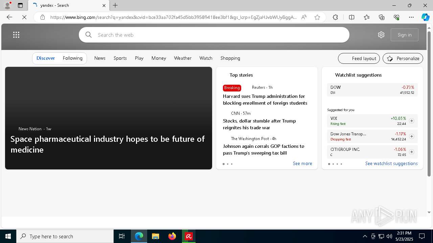Open the volume control icon
Viewport: 433px width, 243px height.
point(389,236)
